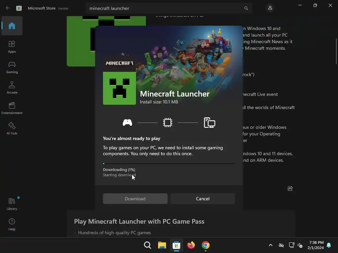Click the share icon on the product page
The height and width of the screenshot is (253, 338).
tap(290, 188)
